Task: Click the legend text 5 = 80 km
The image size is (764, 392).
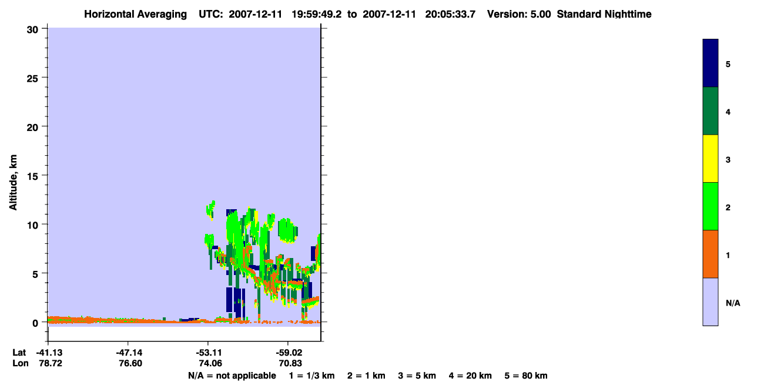Action: (526, 376)
